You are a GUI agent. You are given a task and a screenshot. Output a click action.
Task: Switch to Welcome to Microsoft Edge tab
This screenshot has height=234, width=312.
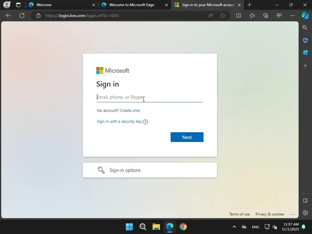[134, 5]
